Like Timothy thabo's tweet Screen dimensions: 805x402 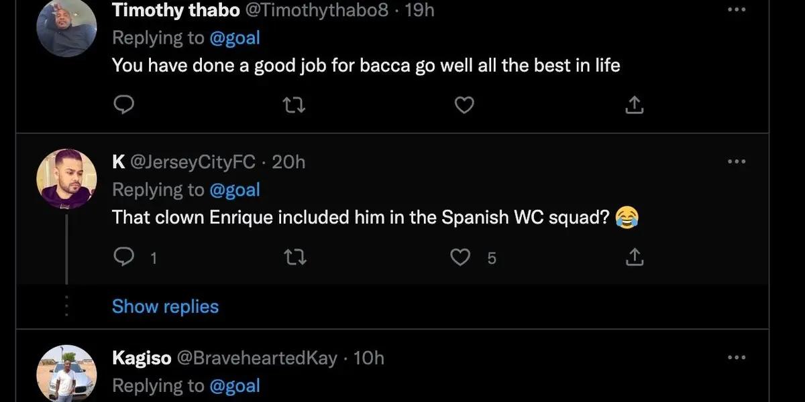pos(464,105)
